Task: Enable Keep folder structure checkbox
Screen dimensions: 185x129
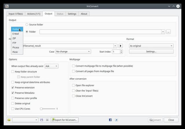Action: coord(13,71)
